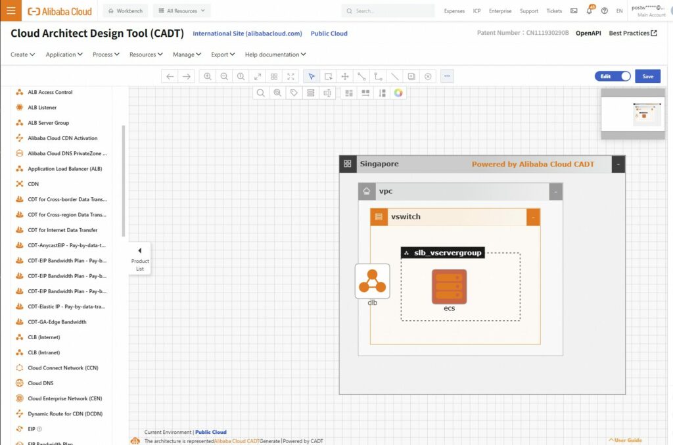Choose the marquee area select tool
Image resolution: width=673 pixels, height=445 pixels.
[329, 76]
